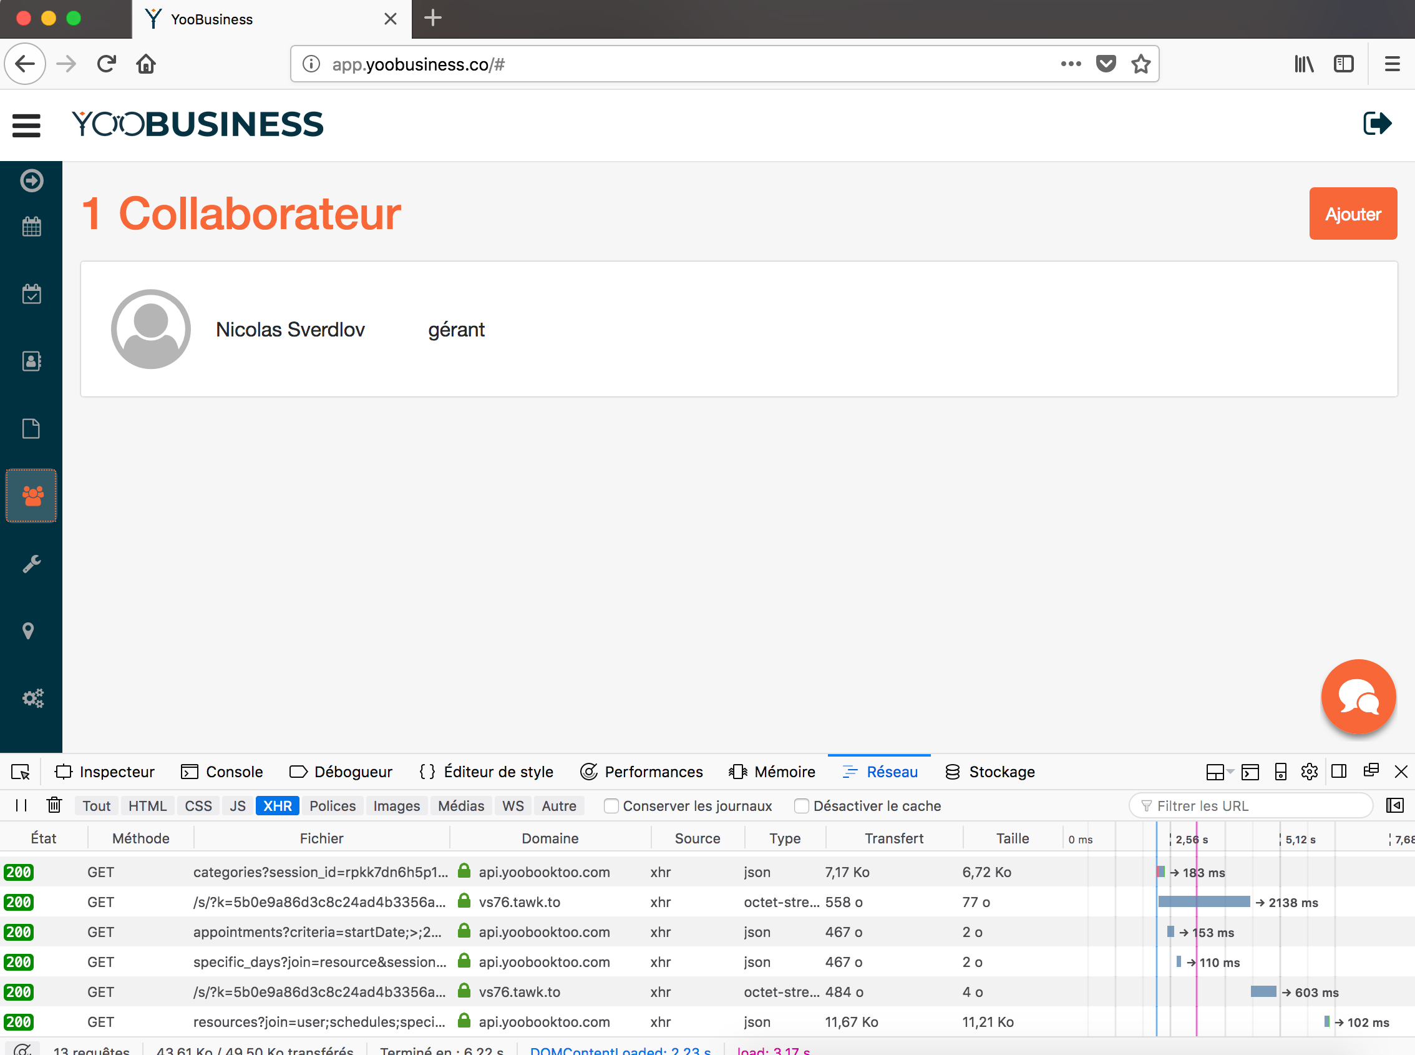Toggle the Tout network filter

click(96, 806)
